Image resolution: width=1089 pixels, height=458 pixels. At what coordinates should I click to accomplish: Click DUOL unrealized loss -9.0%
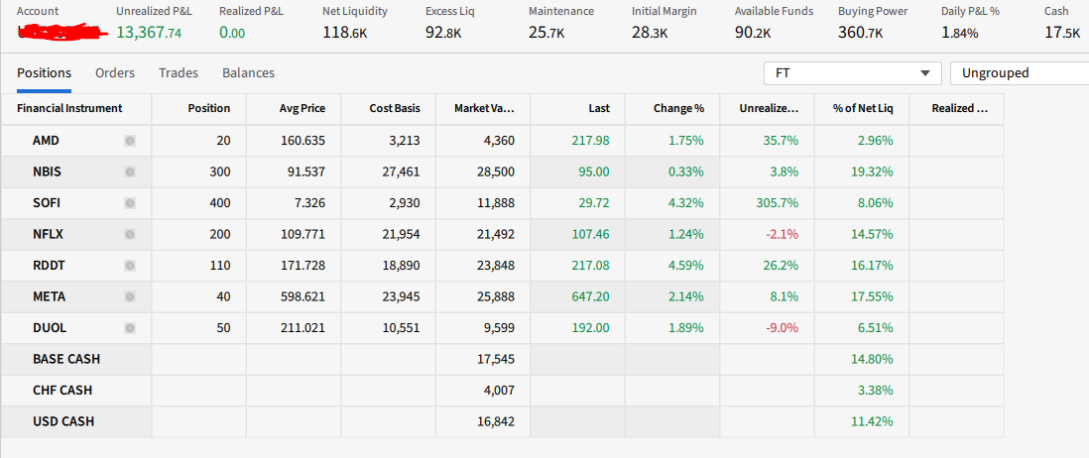[x=782, y=328]
